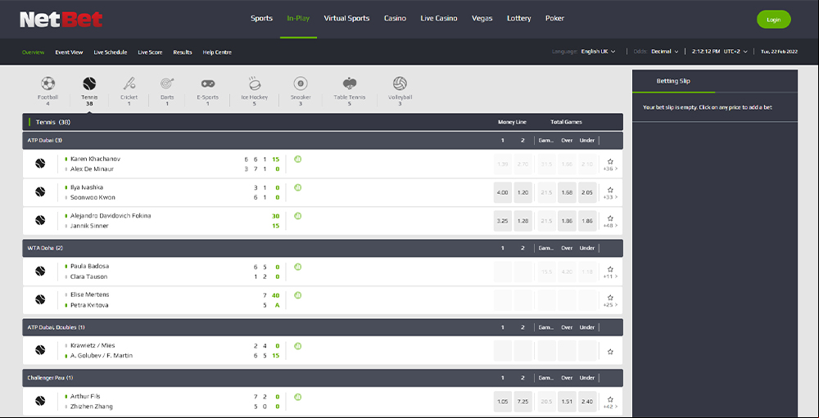Open the Live Casino section
The height and width of the screenshot is (418, 819).
[x=439, y=18]
